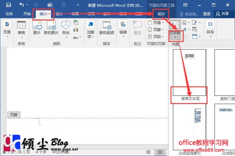Screen dimensions: 235x156
Task: Click the 批注 comment icon
Action: [137, 27]
